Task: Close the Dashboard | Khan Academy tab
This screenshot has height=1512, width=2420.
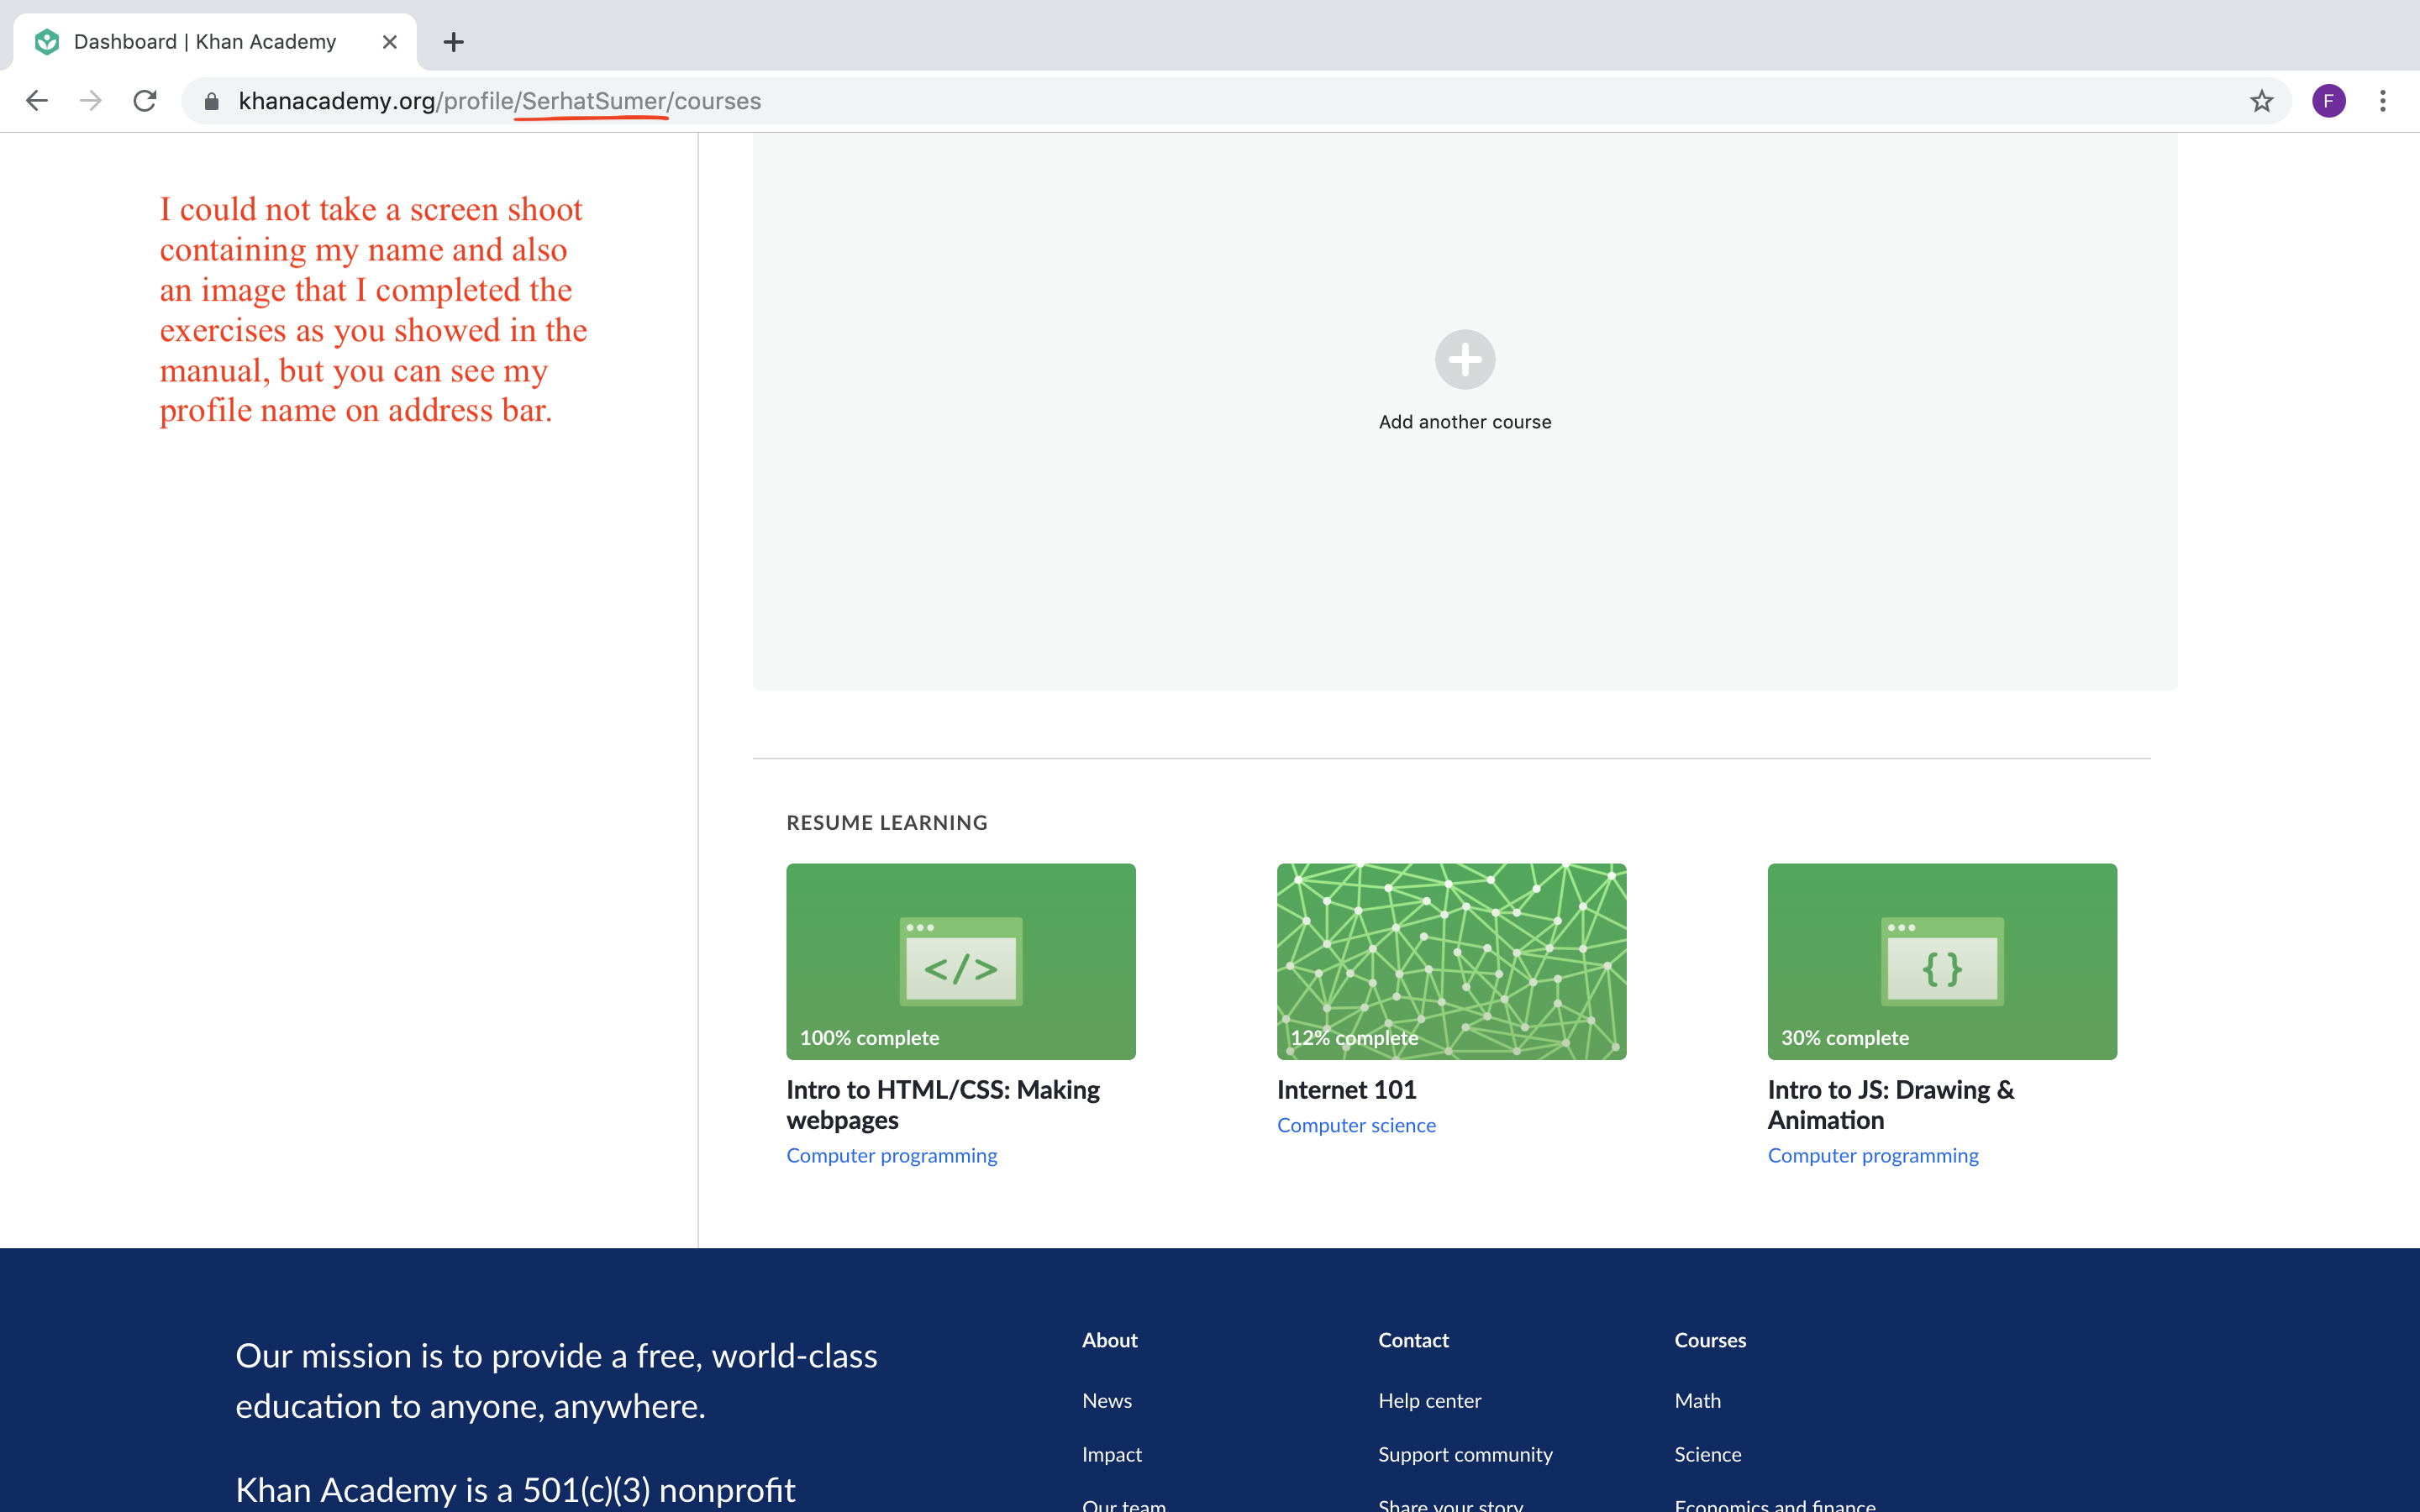Action: 390,42
